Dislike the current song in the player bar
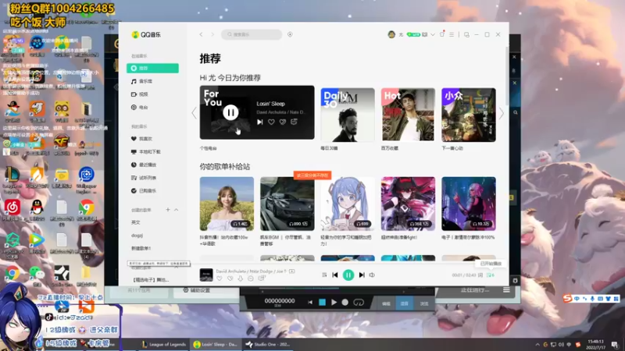 point(230,278)
